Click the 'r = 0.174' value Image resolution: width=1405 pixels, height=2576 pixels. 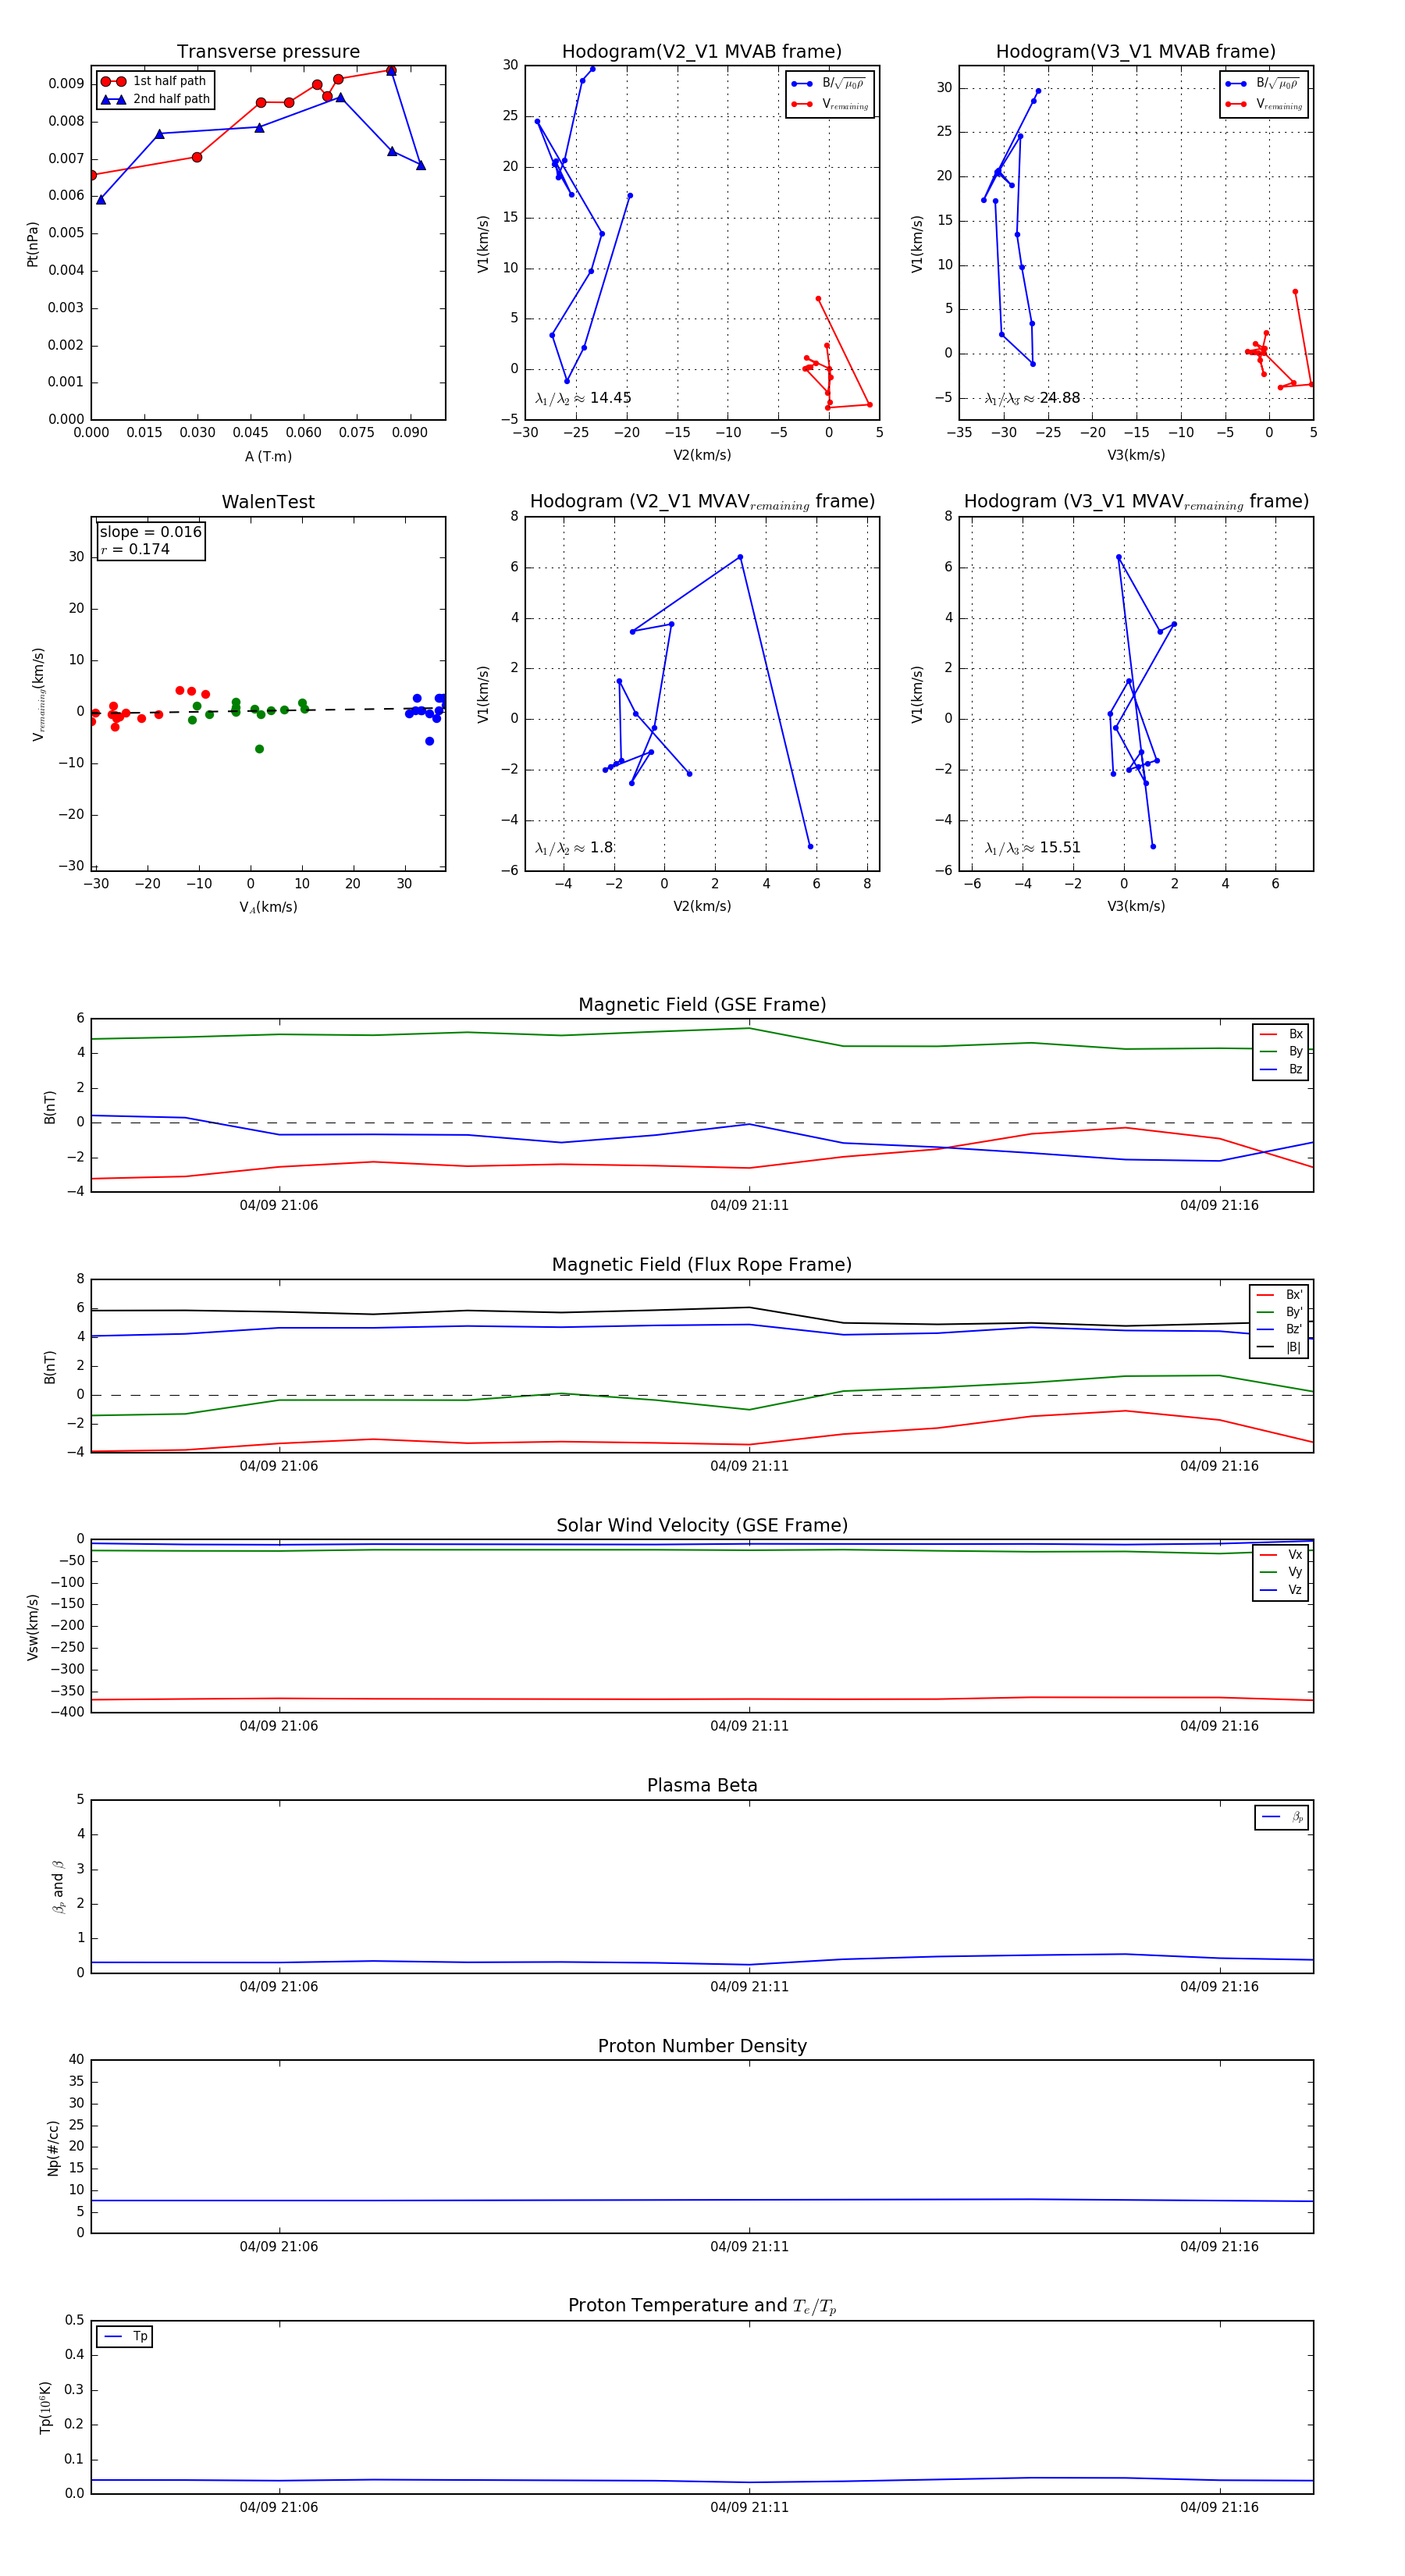tap(135, 550)
